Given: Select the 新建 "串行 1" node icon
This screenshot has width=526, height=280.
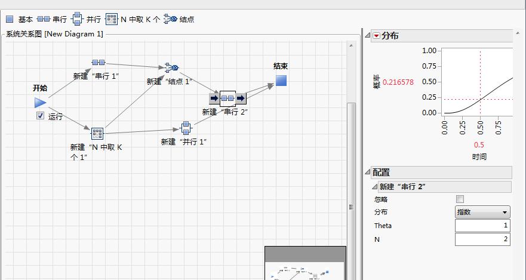Looking at the screenshot, I should point(99,62).
